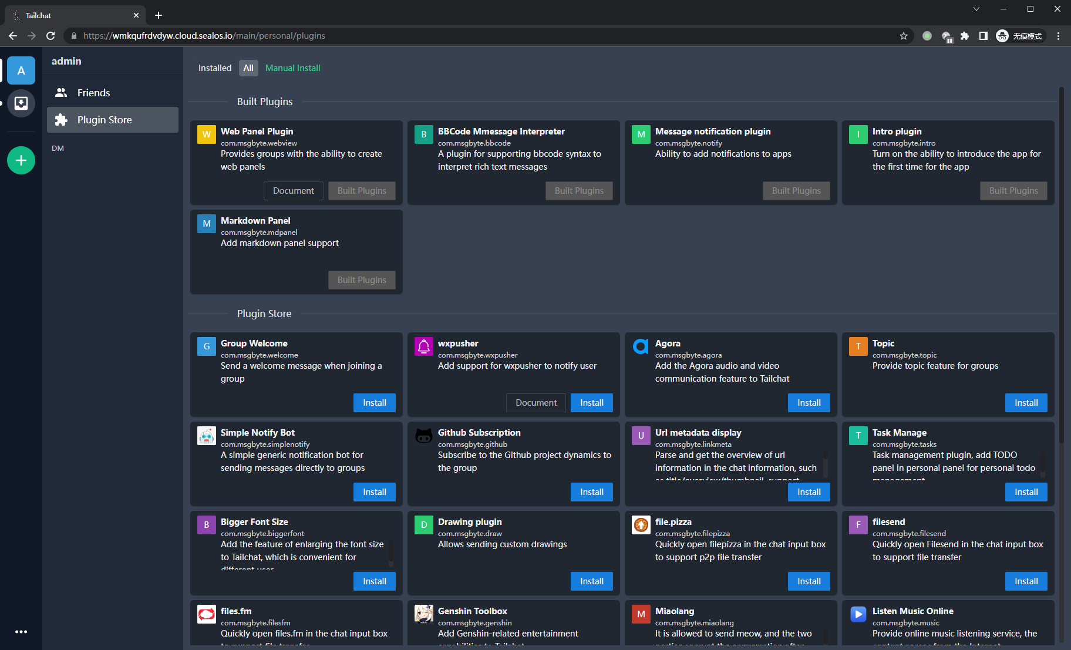This screenshot has height=650, width=1071.
Task: Open Document for Web Panel Plugin
Action: (293, 191)
